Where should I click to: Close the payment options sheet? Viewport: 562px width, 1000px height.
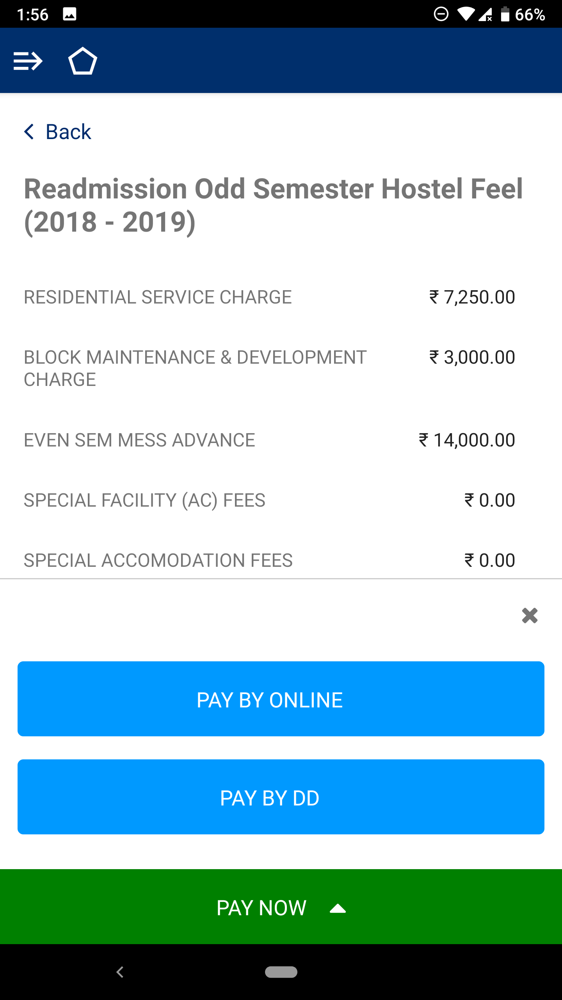tap(530, 616)
